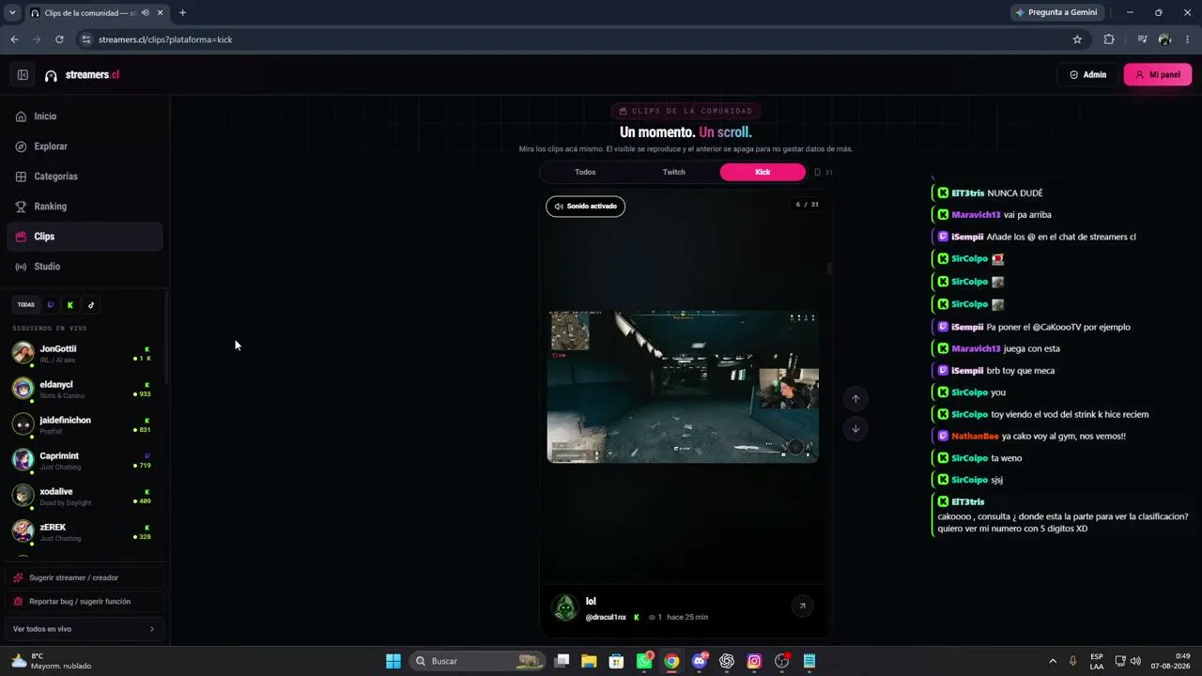Click Kick badge beside 'NUNCA DUDÉ' message

click(943, 193)
